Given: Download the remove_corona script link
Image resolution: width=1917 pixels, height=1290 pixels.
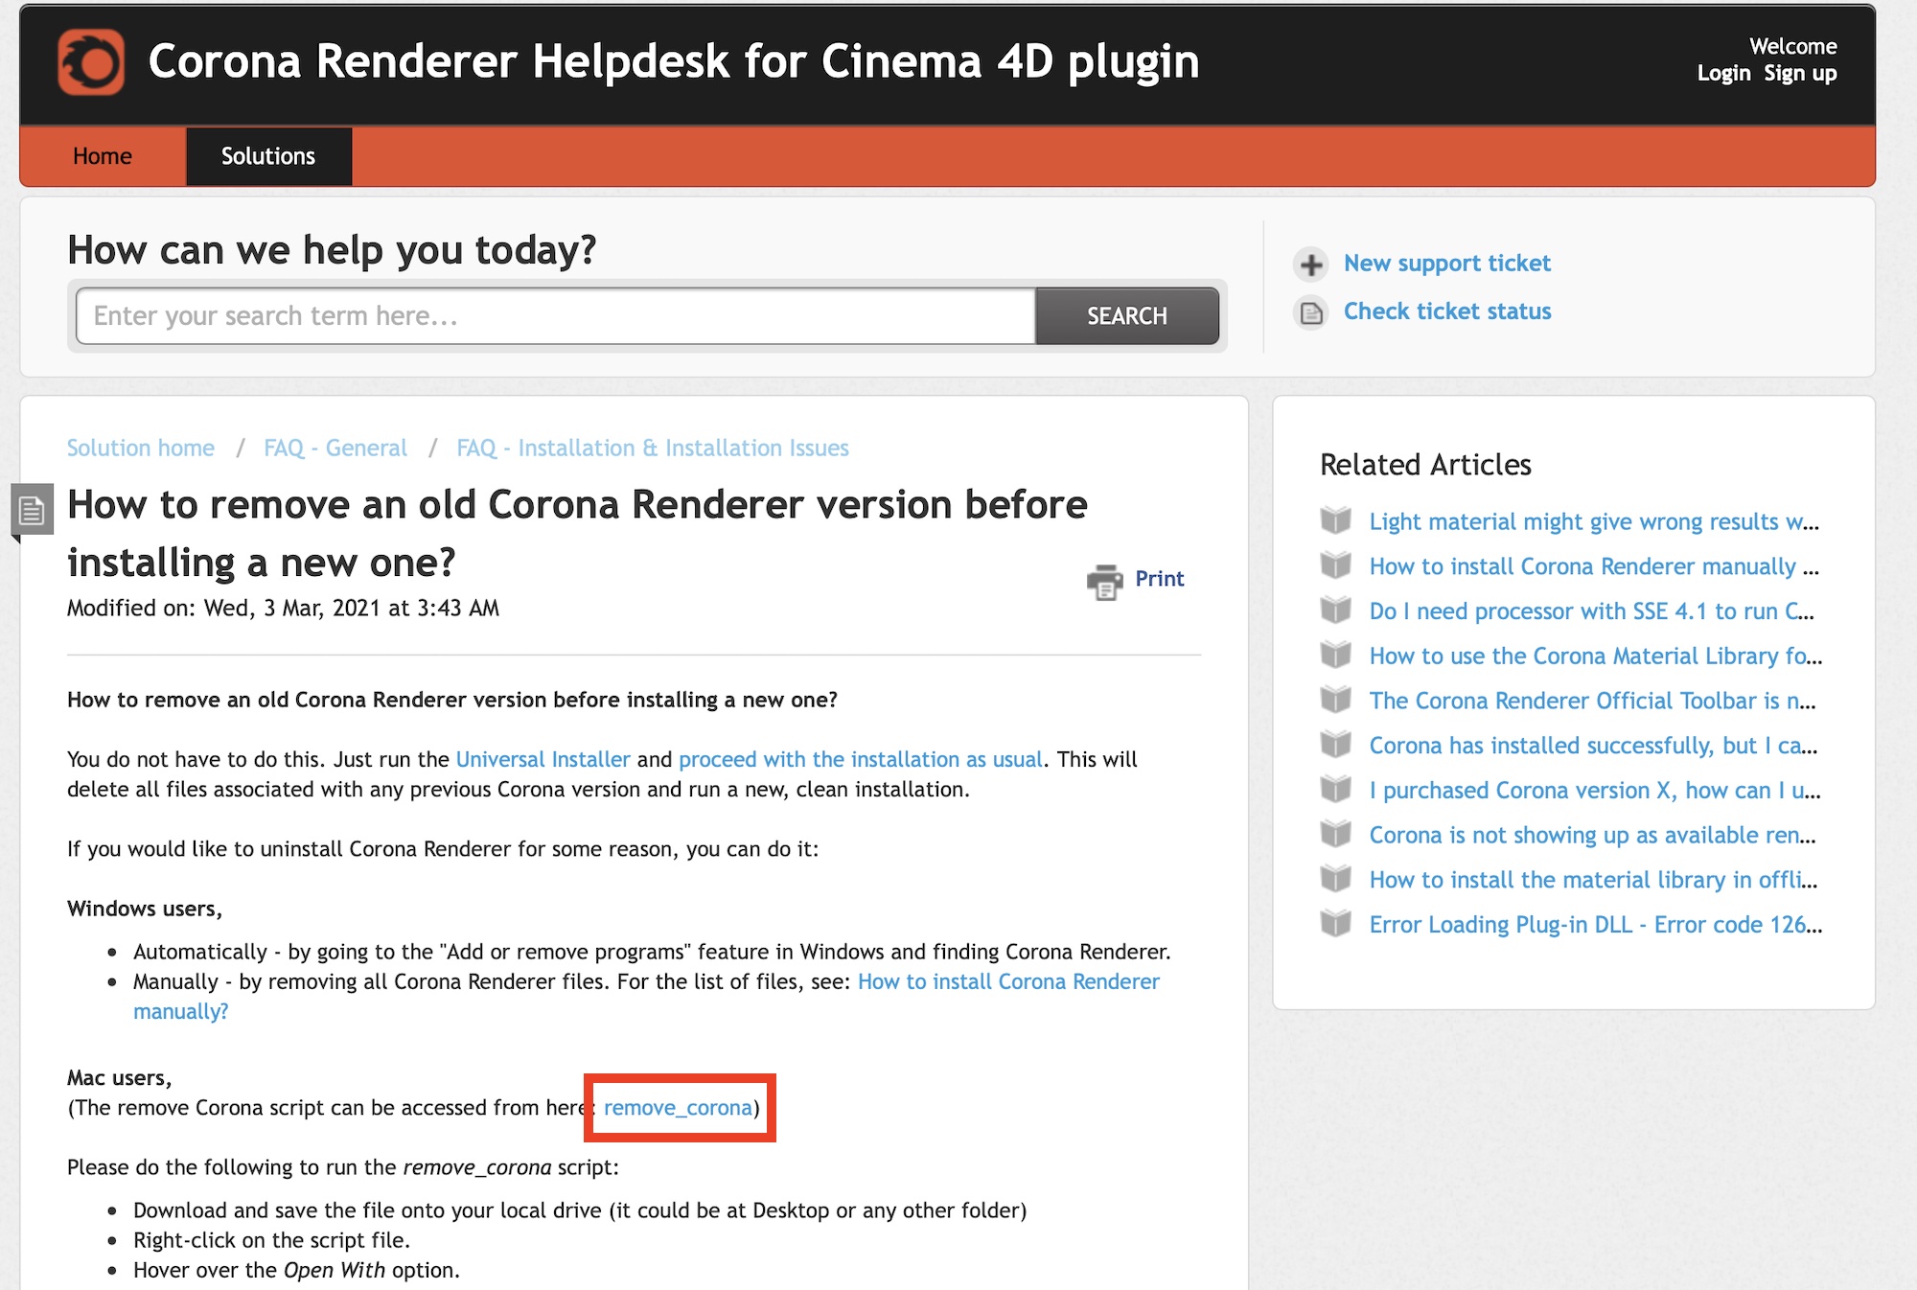Looking at the screenshot, I should click(x=678, y=1108).
